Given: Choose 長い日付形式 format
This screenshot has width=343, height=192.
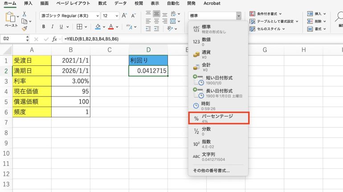Looking at the screenshot, I should pos(218,93).
